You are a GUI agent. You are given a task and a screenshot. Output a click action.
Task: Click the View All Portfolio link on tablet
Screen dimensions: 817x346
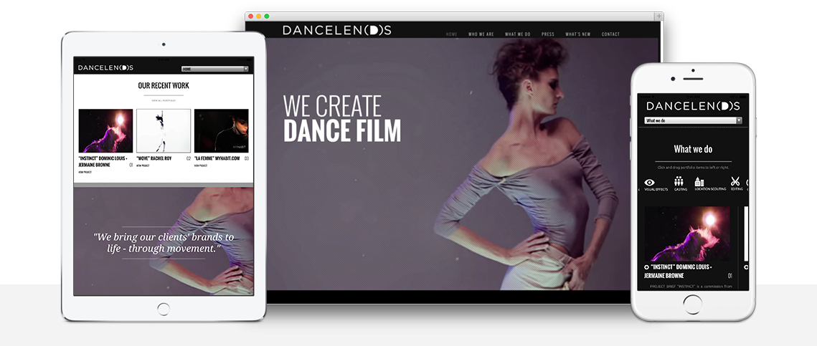coord(164,101)
